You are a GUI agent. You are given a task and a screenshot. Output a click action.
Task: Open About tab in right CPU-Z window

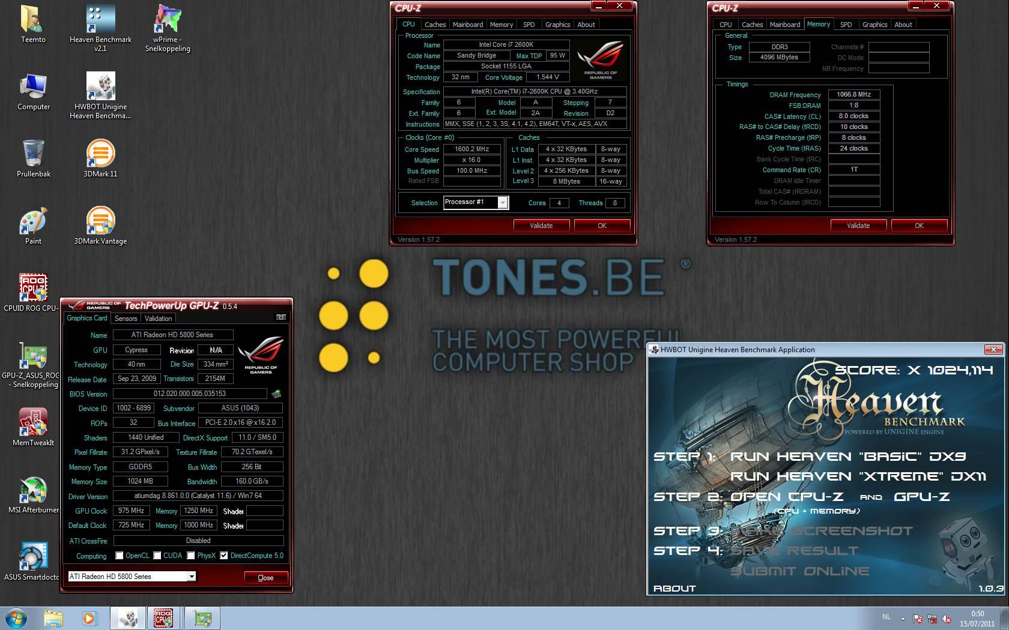coord(903,25)
